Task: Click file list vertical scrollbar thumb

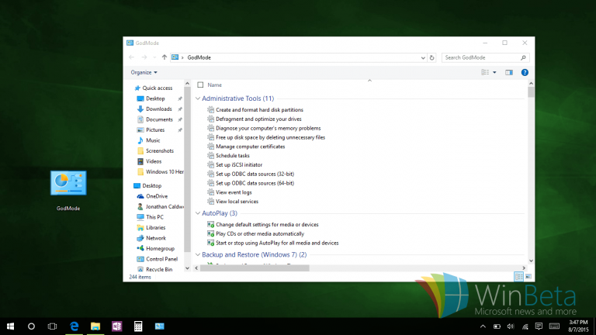Action: pyautogui.click(x=531, y=92)
